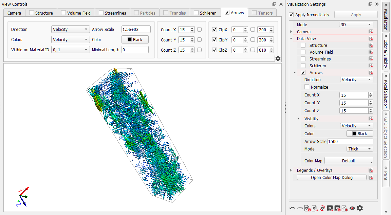The width and height of the screenshot is (391, 215).
Task: Click the settings icon on the Visibility row
Action: point(371,119)
